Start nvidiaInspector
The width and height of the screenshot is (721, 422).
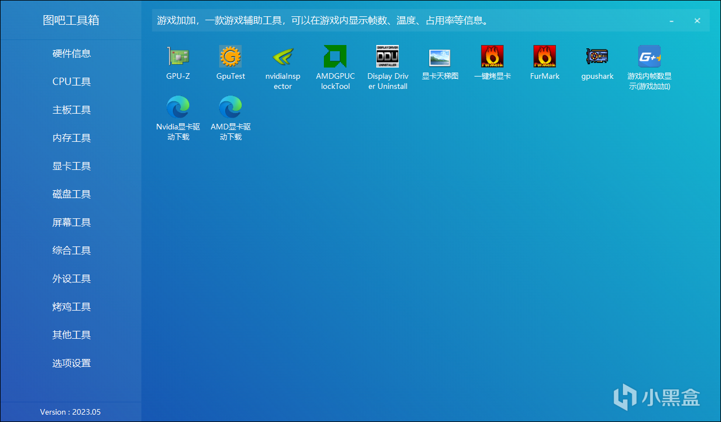pyautogui.click(x=283, y=62)
